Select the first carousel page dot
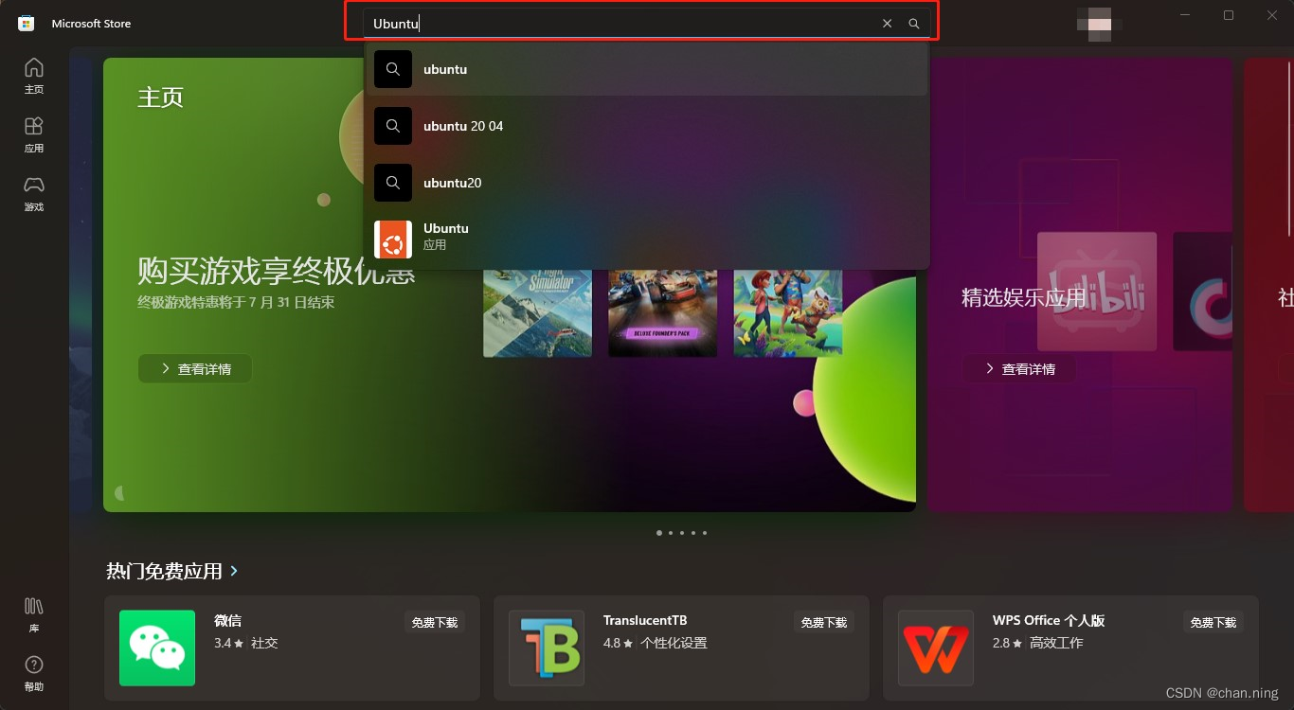The width and height of the screenshot is (1294, 710). pos(659,533)
